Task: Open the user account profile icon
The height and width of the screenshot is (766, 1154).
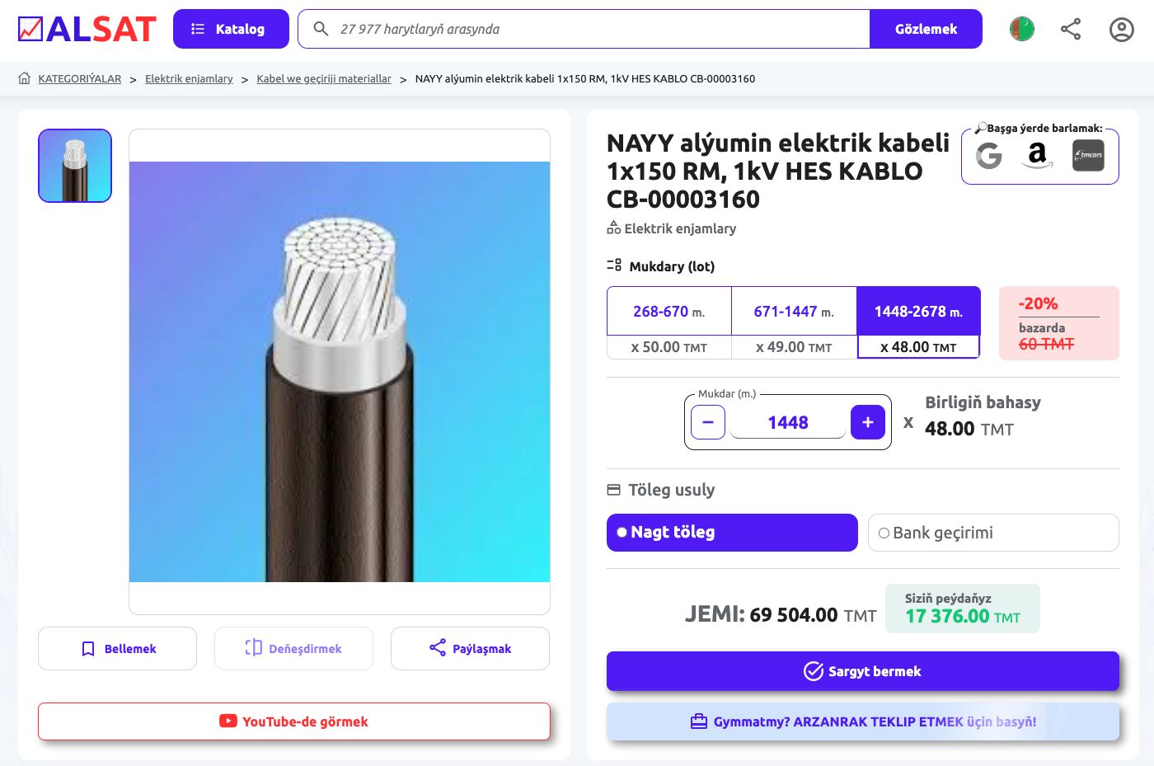Action: pos(1121,30)
